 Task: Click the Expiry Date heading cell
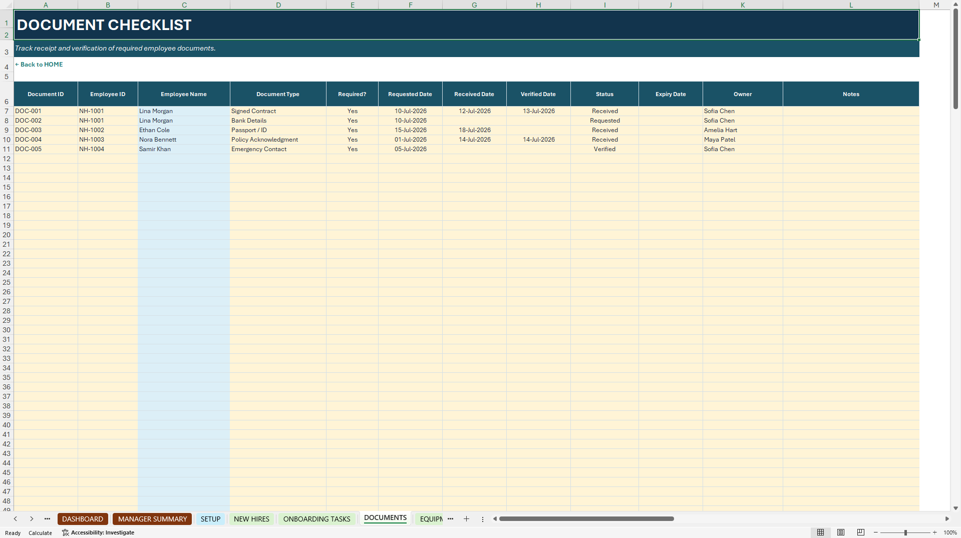671,94
